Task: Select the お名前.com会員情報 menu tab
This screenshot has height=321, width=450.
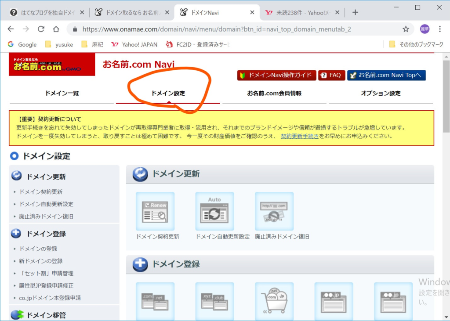Action: pos(274,93)
